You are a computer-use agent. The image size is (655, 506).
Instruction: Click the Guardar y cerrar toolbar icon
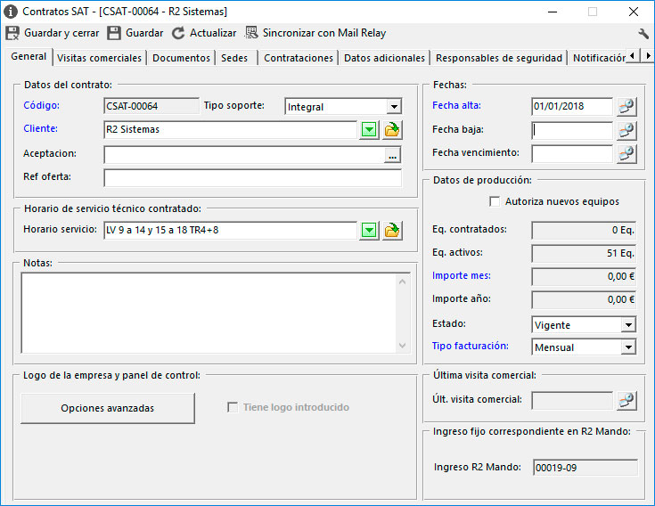12,33
